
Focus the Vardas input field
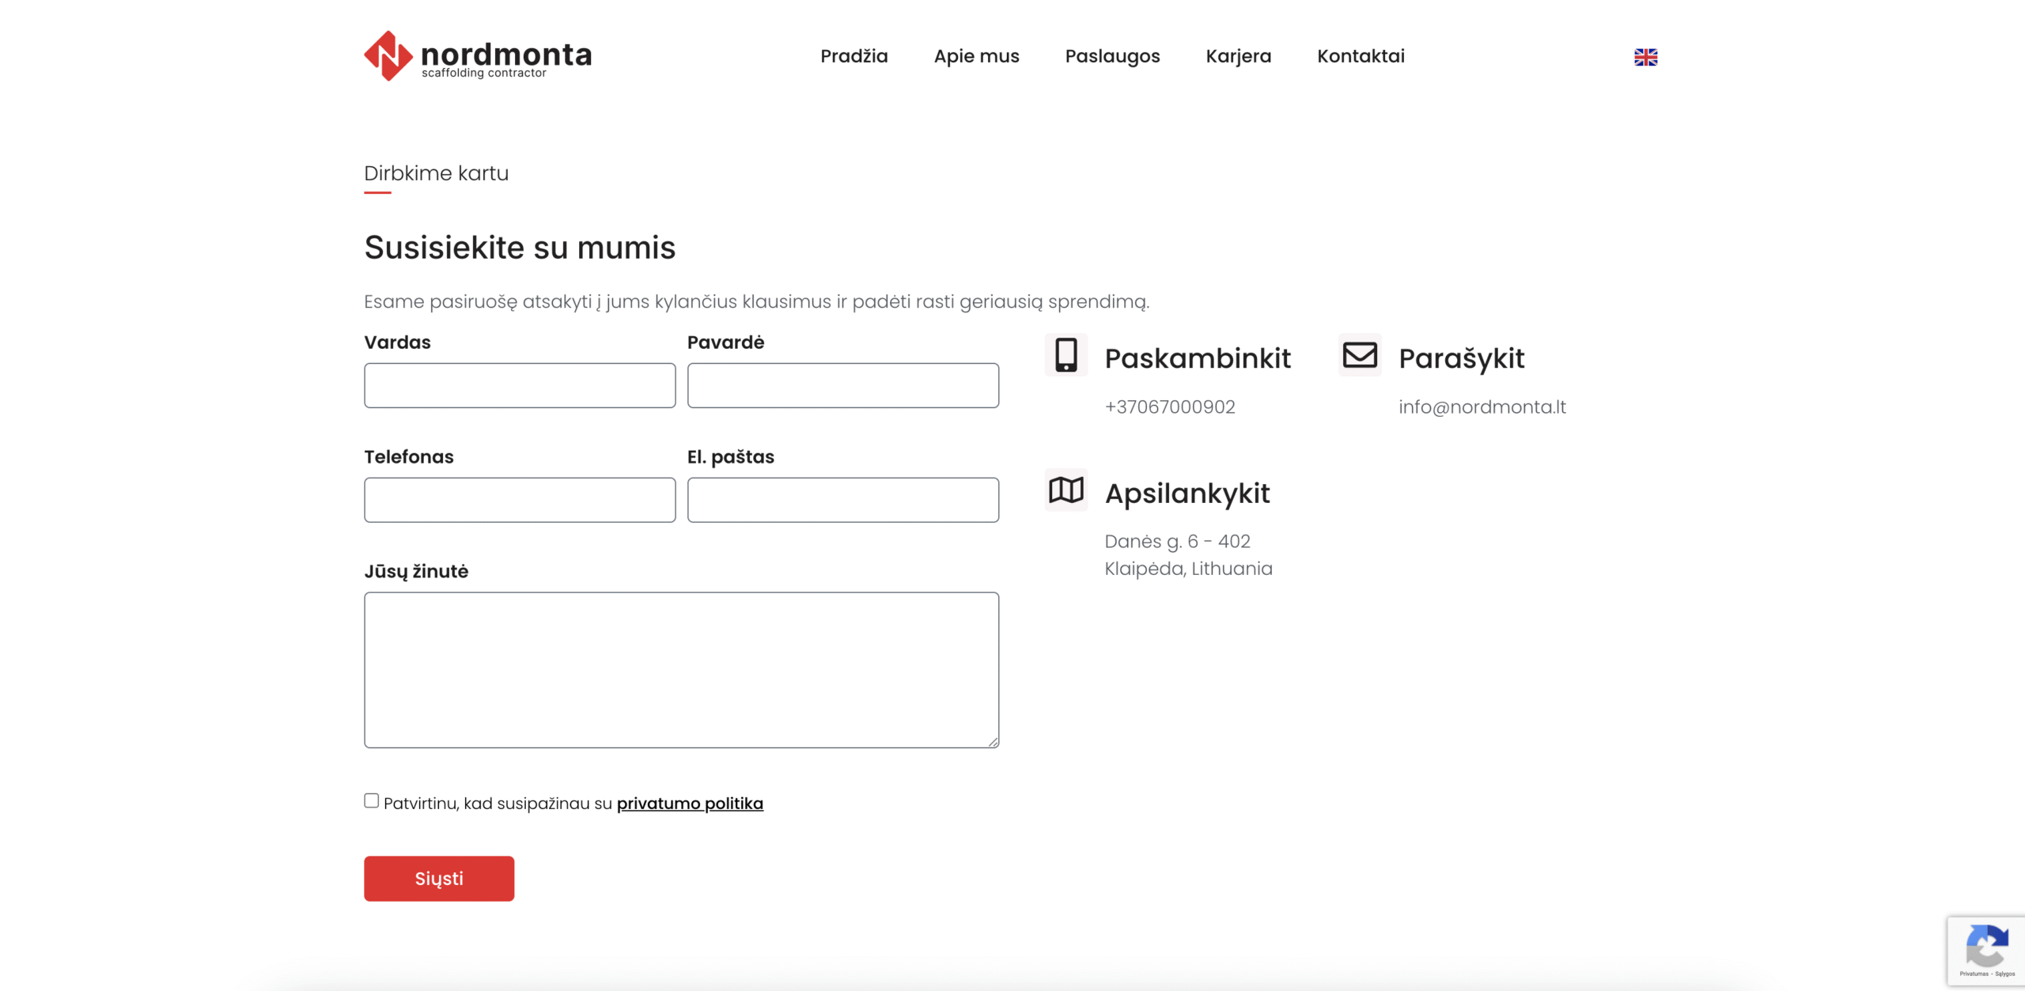[x=520, y=386]
